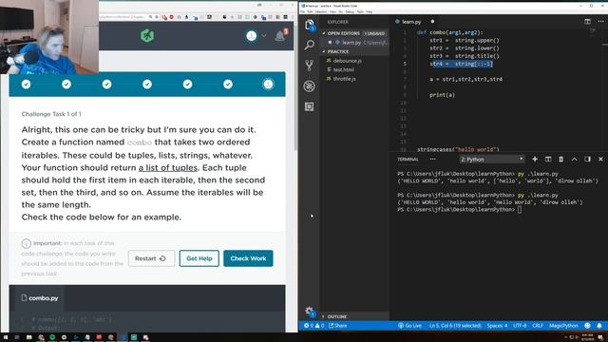608x342 pixels.
Task: Click the red extension icon in browser toolbar
Action: tap(171, 17)
